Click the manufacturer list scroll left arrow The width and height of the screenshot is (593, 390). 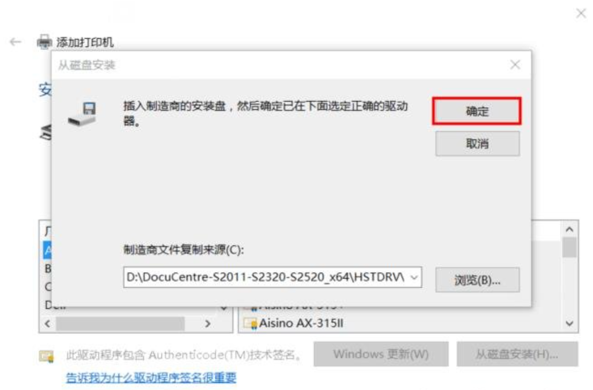[x=48, y=324]
